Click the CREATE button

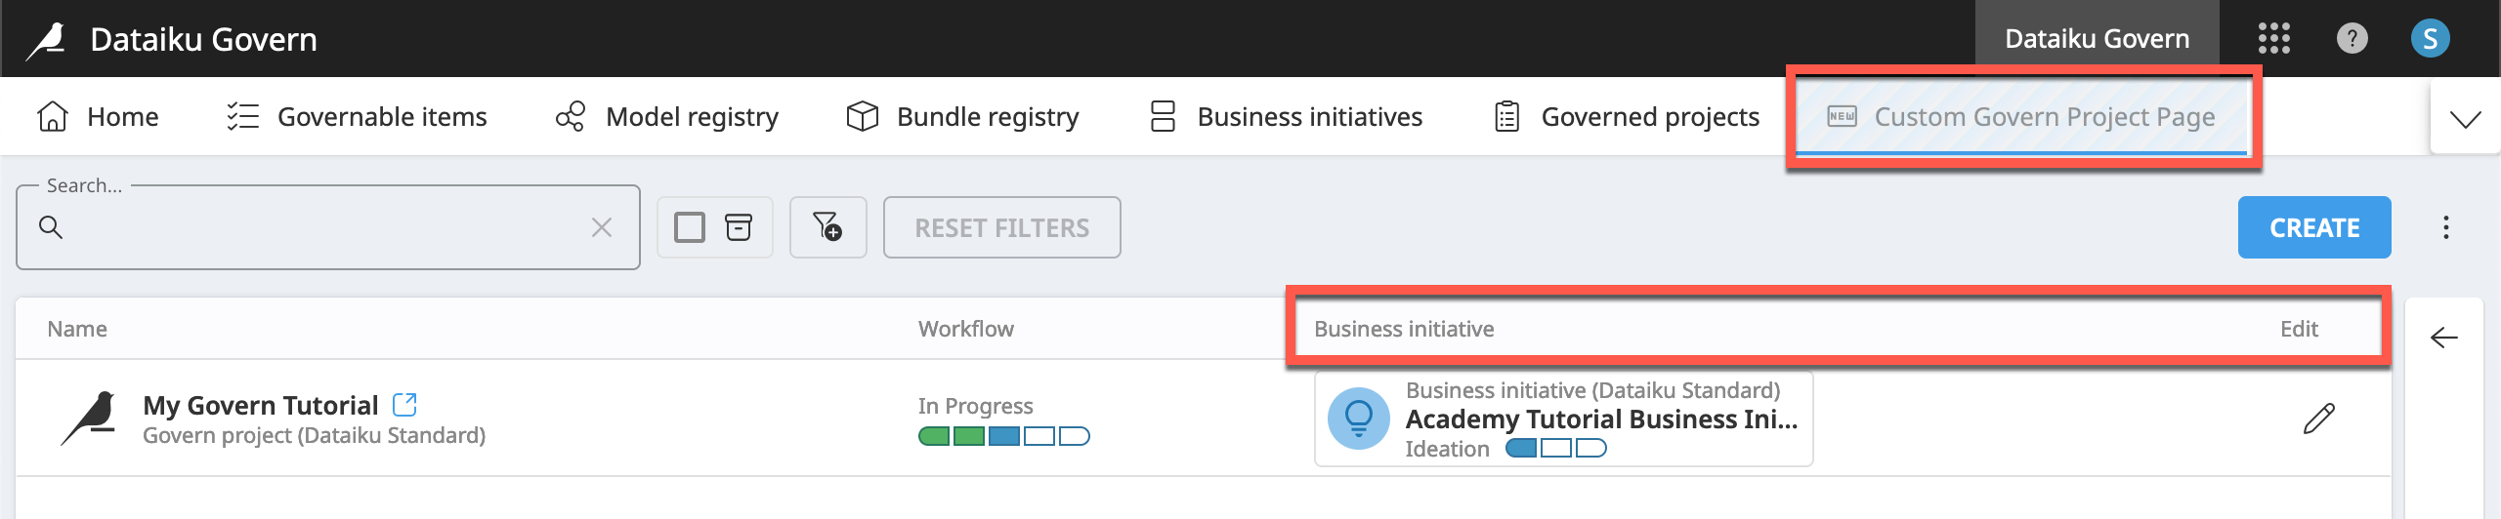click(x=2314, y=227)
